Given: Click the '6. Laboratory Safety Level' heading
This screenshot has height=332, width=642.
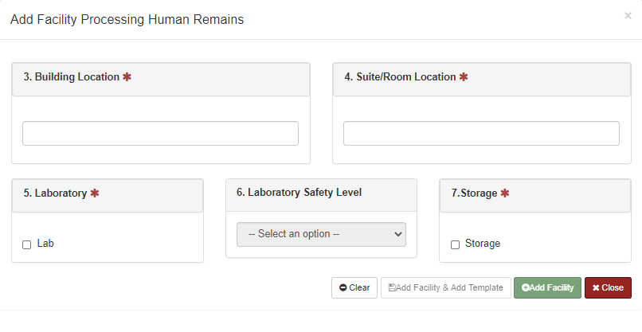Looking at the screenshot, I should click(299, 192).
